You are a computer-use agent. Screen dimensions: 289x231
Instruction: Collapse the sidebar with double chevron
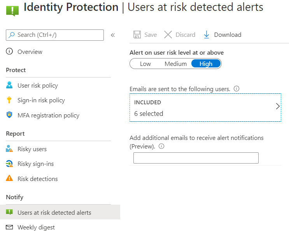113,35
